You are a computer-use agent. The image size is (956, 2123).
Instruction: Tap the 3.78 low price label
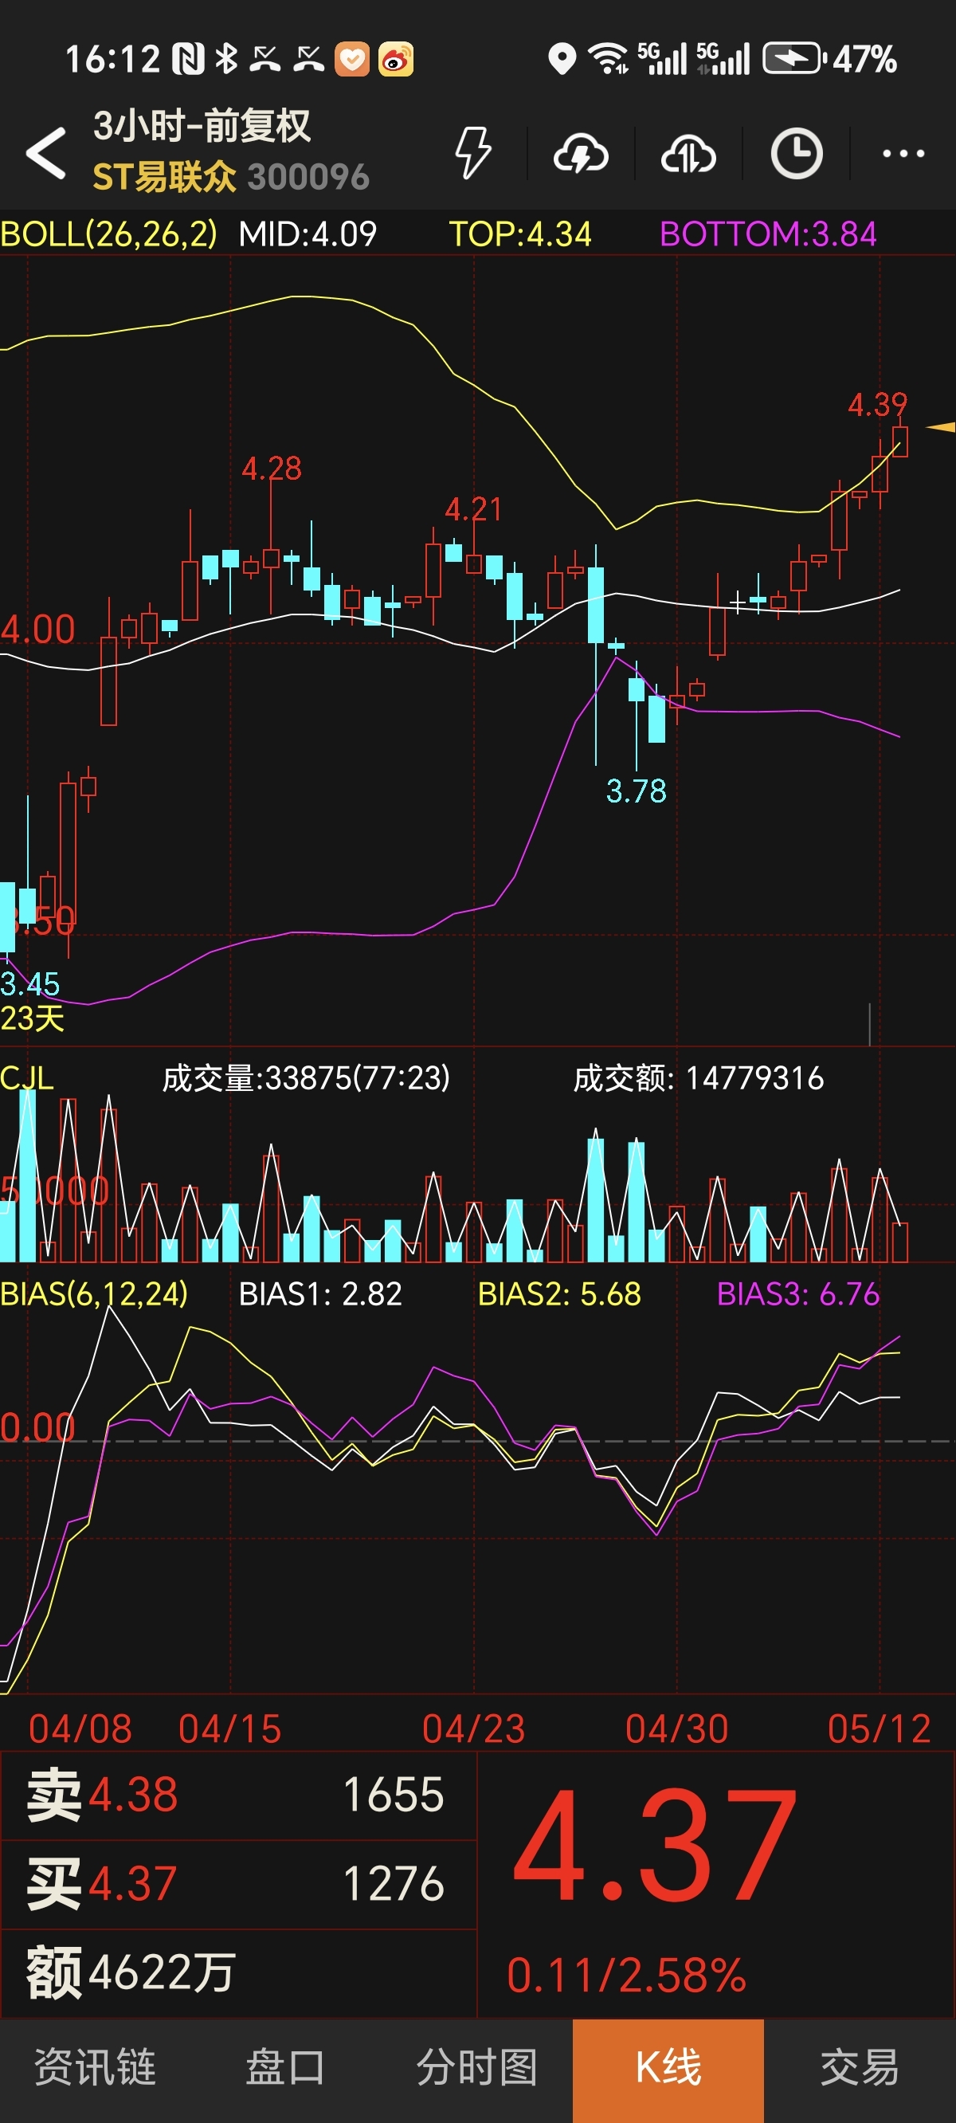pos(637,791)
